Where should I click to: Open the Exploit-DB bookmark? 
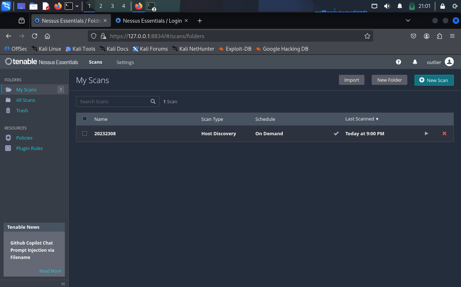(x=235, y=49)
